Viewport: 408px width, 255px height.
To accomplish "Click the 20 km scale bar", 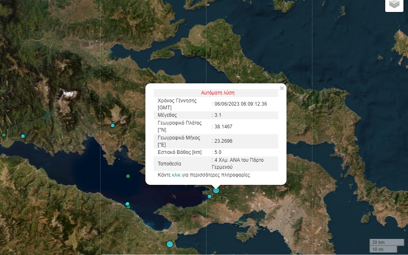I will pyautogui.click(x=386, y=242).
